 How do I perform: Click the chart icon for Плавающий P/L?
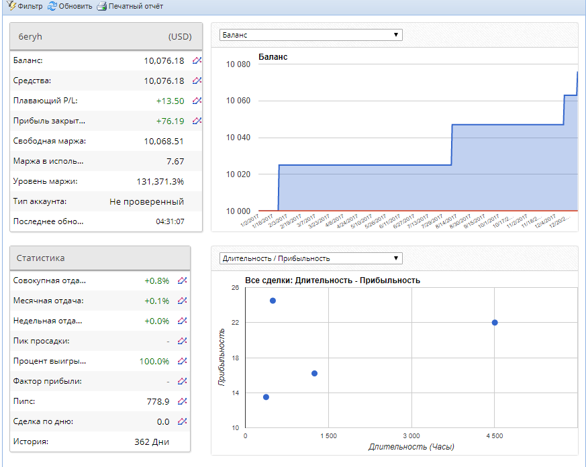tap(197, 101)
